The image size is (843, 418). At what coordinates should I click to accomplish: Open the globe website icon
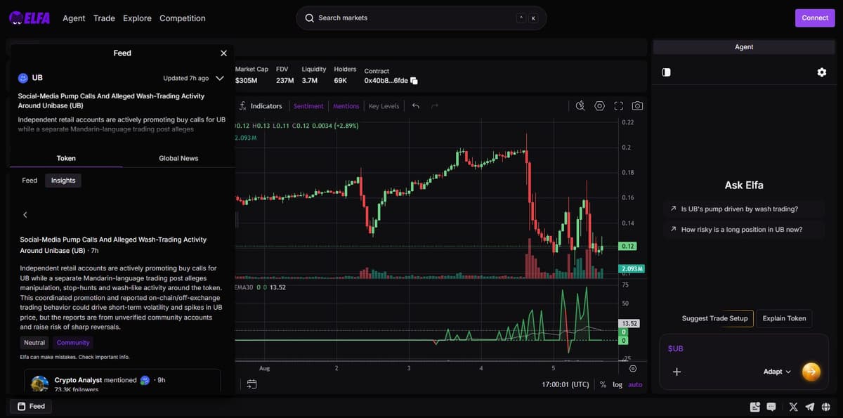826,407
